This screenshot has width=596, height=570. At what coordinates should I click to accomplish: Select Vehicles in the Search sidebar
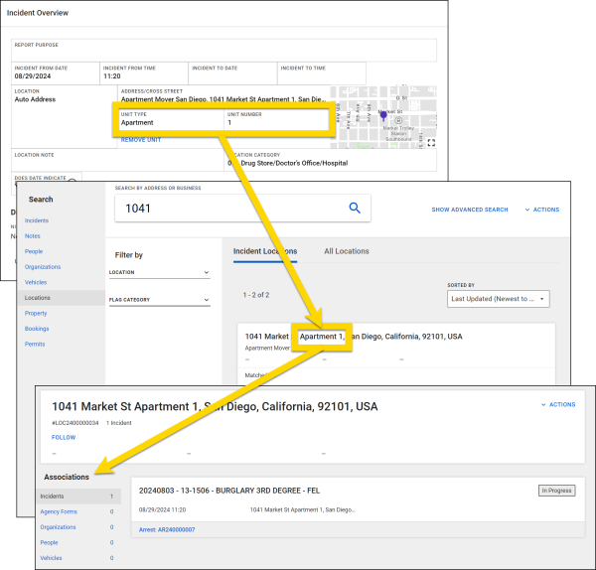[x=38, y=282]
